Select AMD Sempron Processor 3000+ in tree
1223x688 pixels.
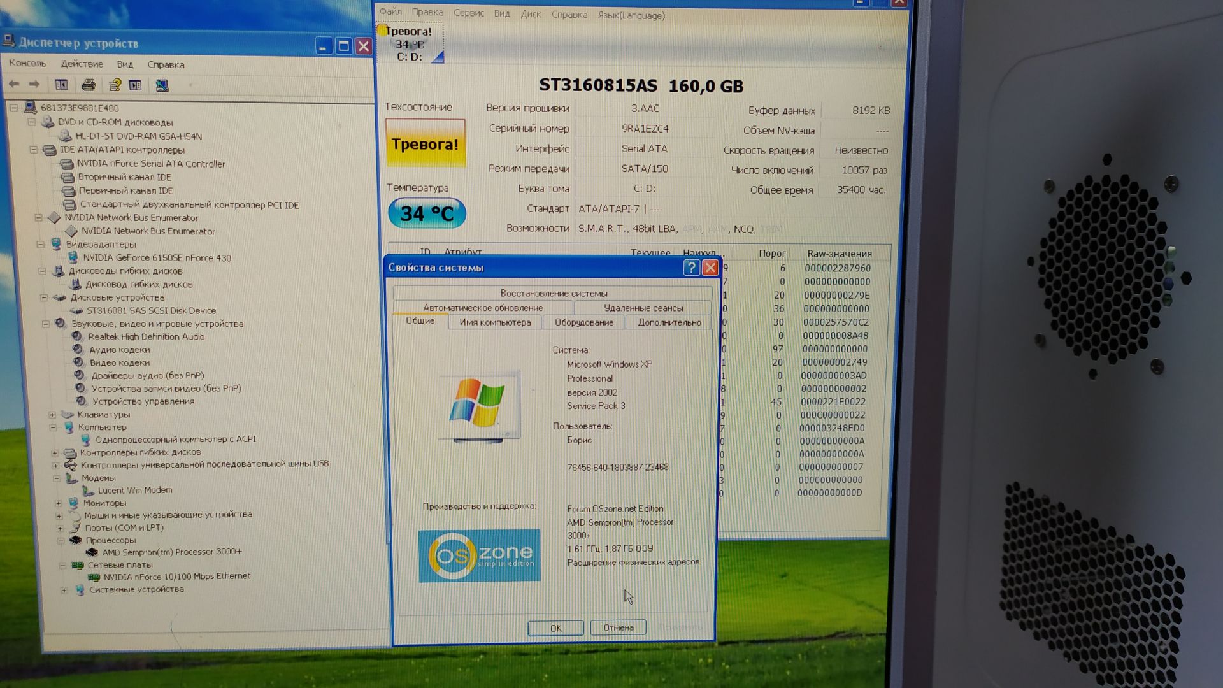click(x=172, y=552)
